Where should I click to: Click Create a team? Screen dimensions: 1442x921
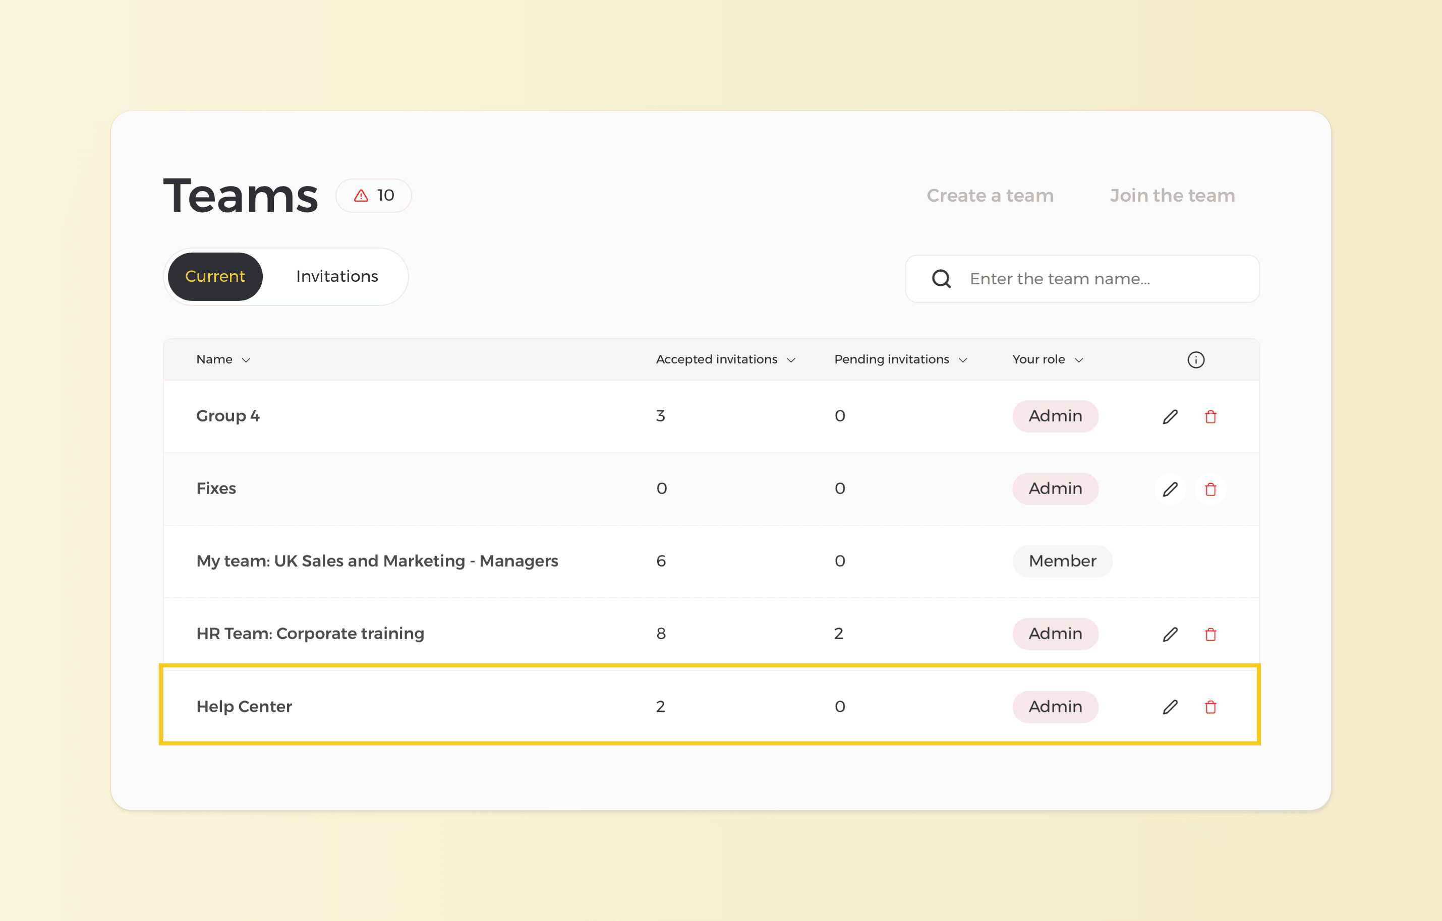pos(989,196)
